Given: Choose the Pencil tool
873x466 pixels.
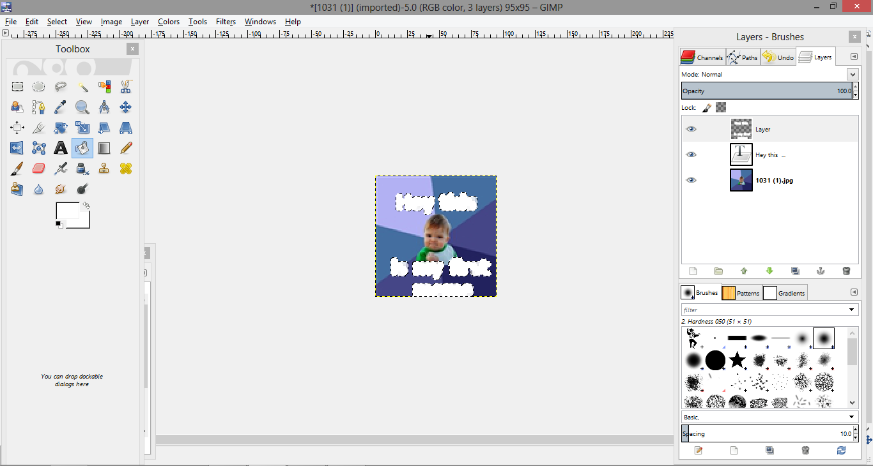Looking at the screenshot, I should pos(126,148).
